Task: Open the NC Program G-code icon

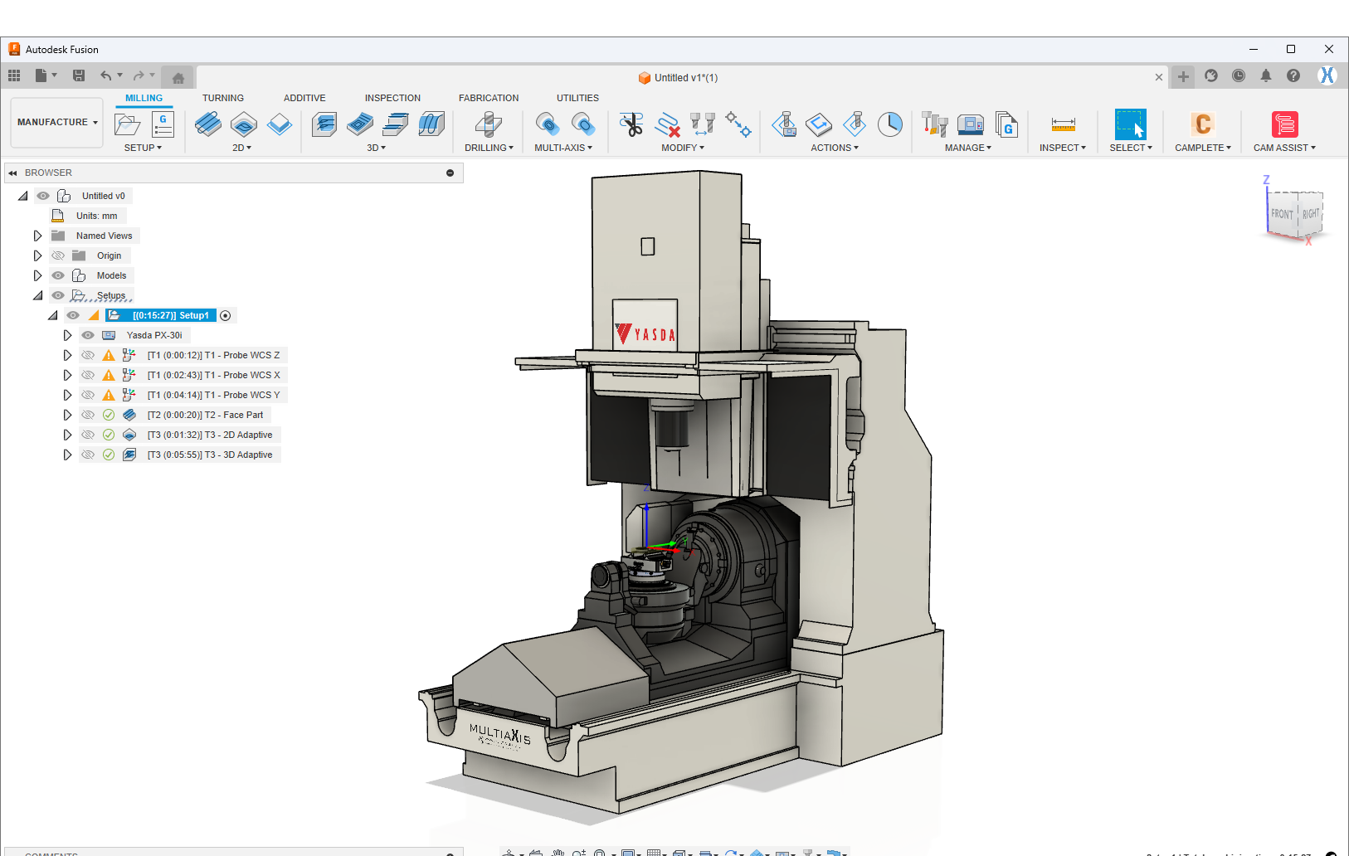Action: point(163,124)
